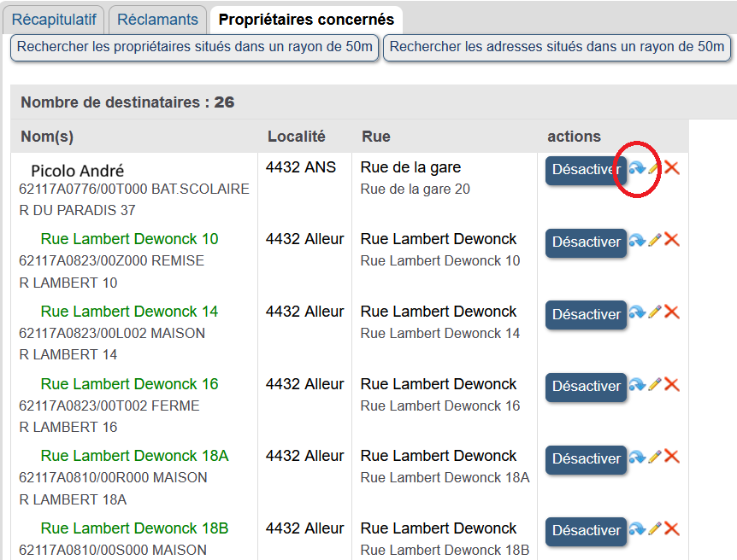Delete Picolo André row with red X
The height and width of the screenshot is (560, 737).
click(672, 169)
